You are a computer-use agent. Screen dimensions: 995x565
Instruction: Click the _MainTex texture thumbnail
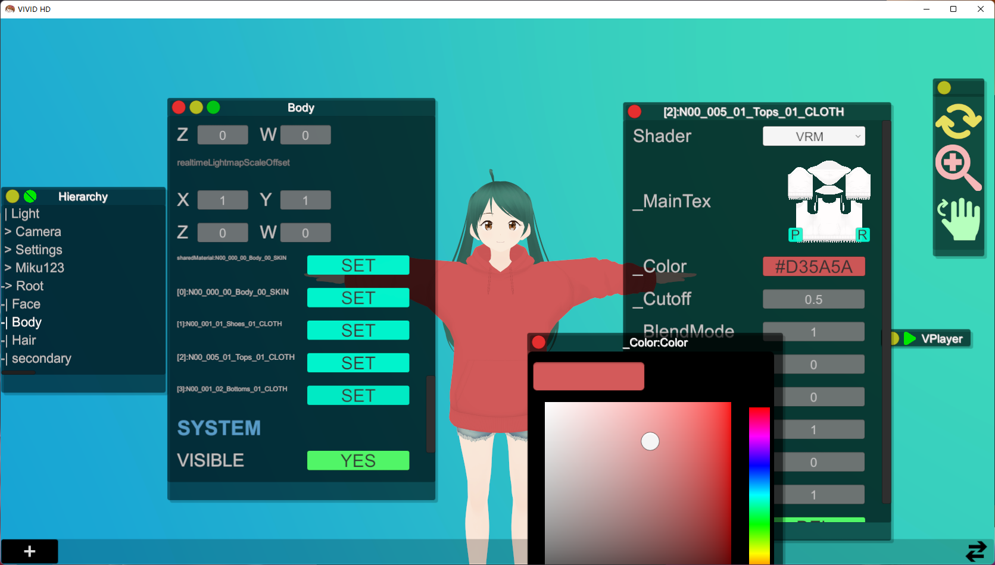tap(829, 201)
